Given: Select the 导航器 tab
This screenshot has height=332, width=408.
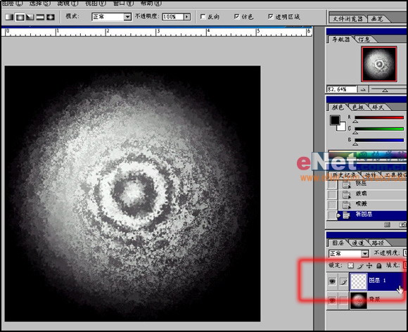Looking at the screenshot, I should [340, 39].
